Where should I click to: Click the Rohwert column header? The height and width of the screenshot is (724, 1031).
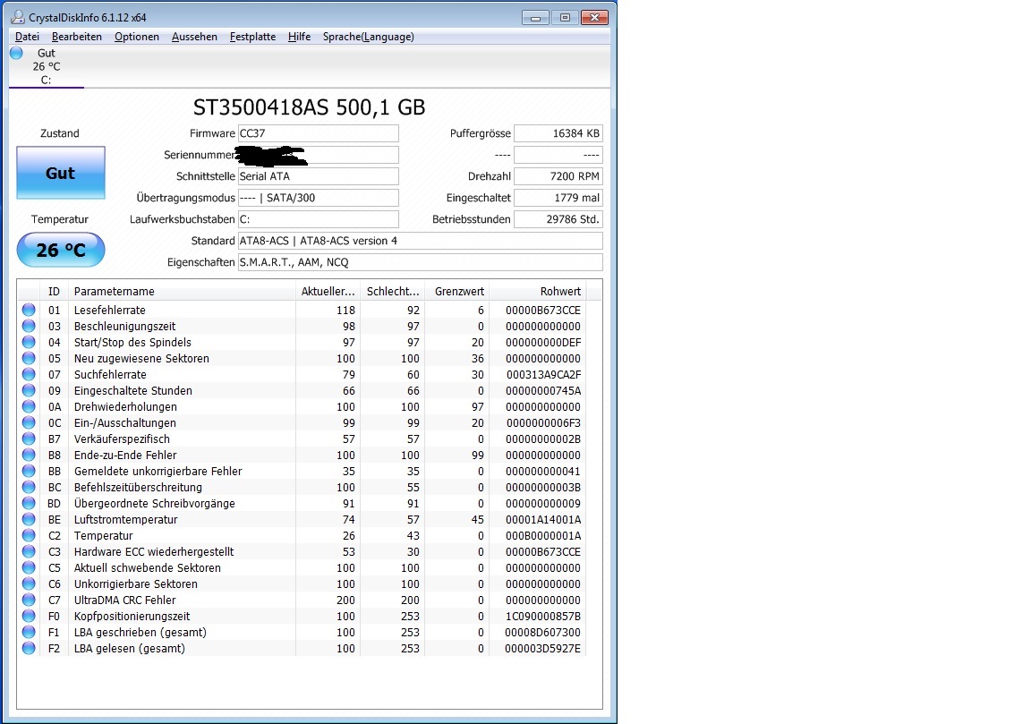(x=537, y=292)
